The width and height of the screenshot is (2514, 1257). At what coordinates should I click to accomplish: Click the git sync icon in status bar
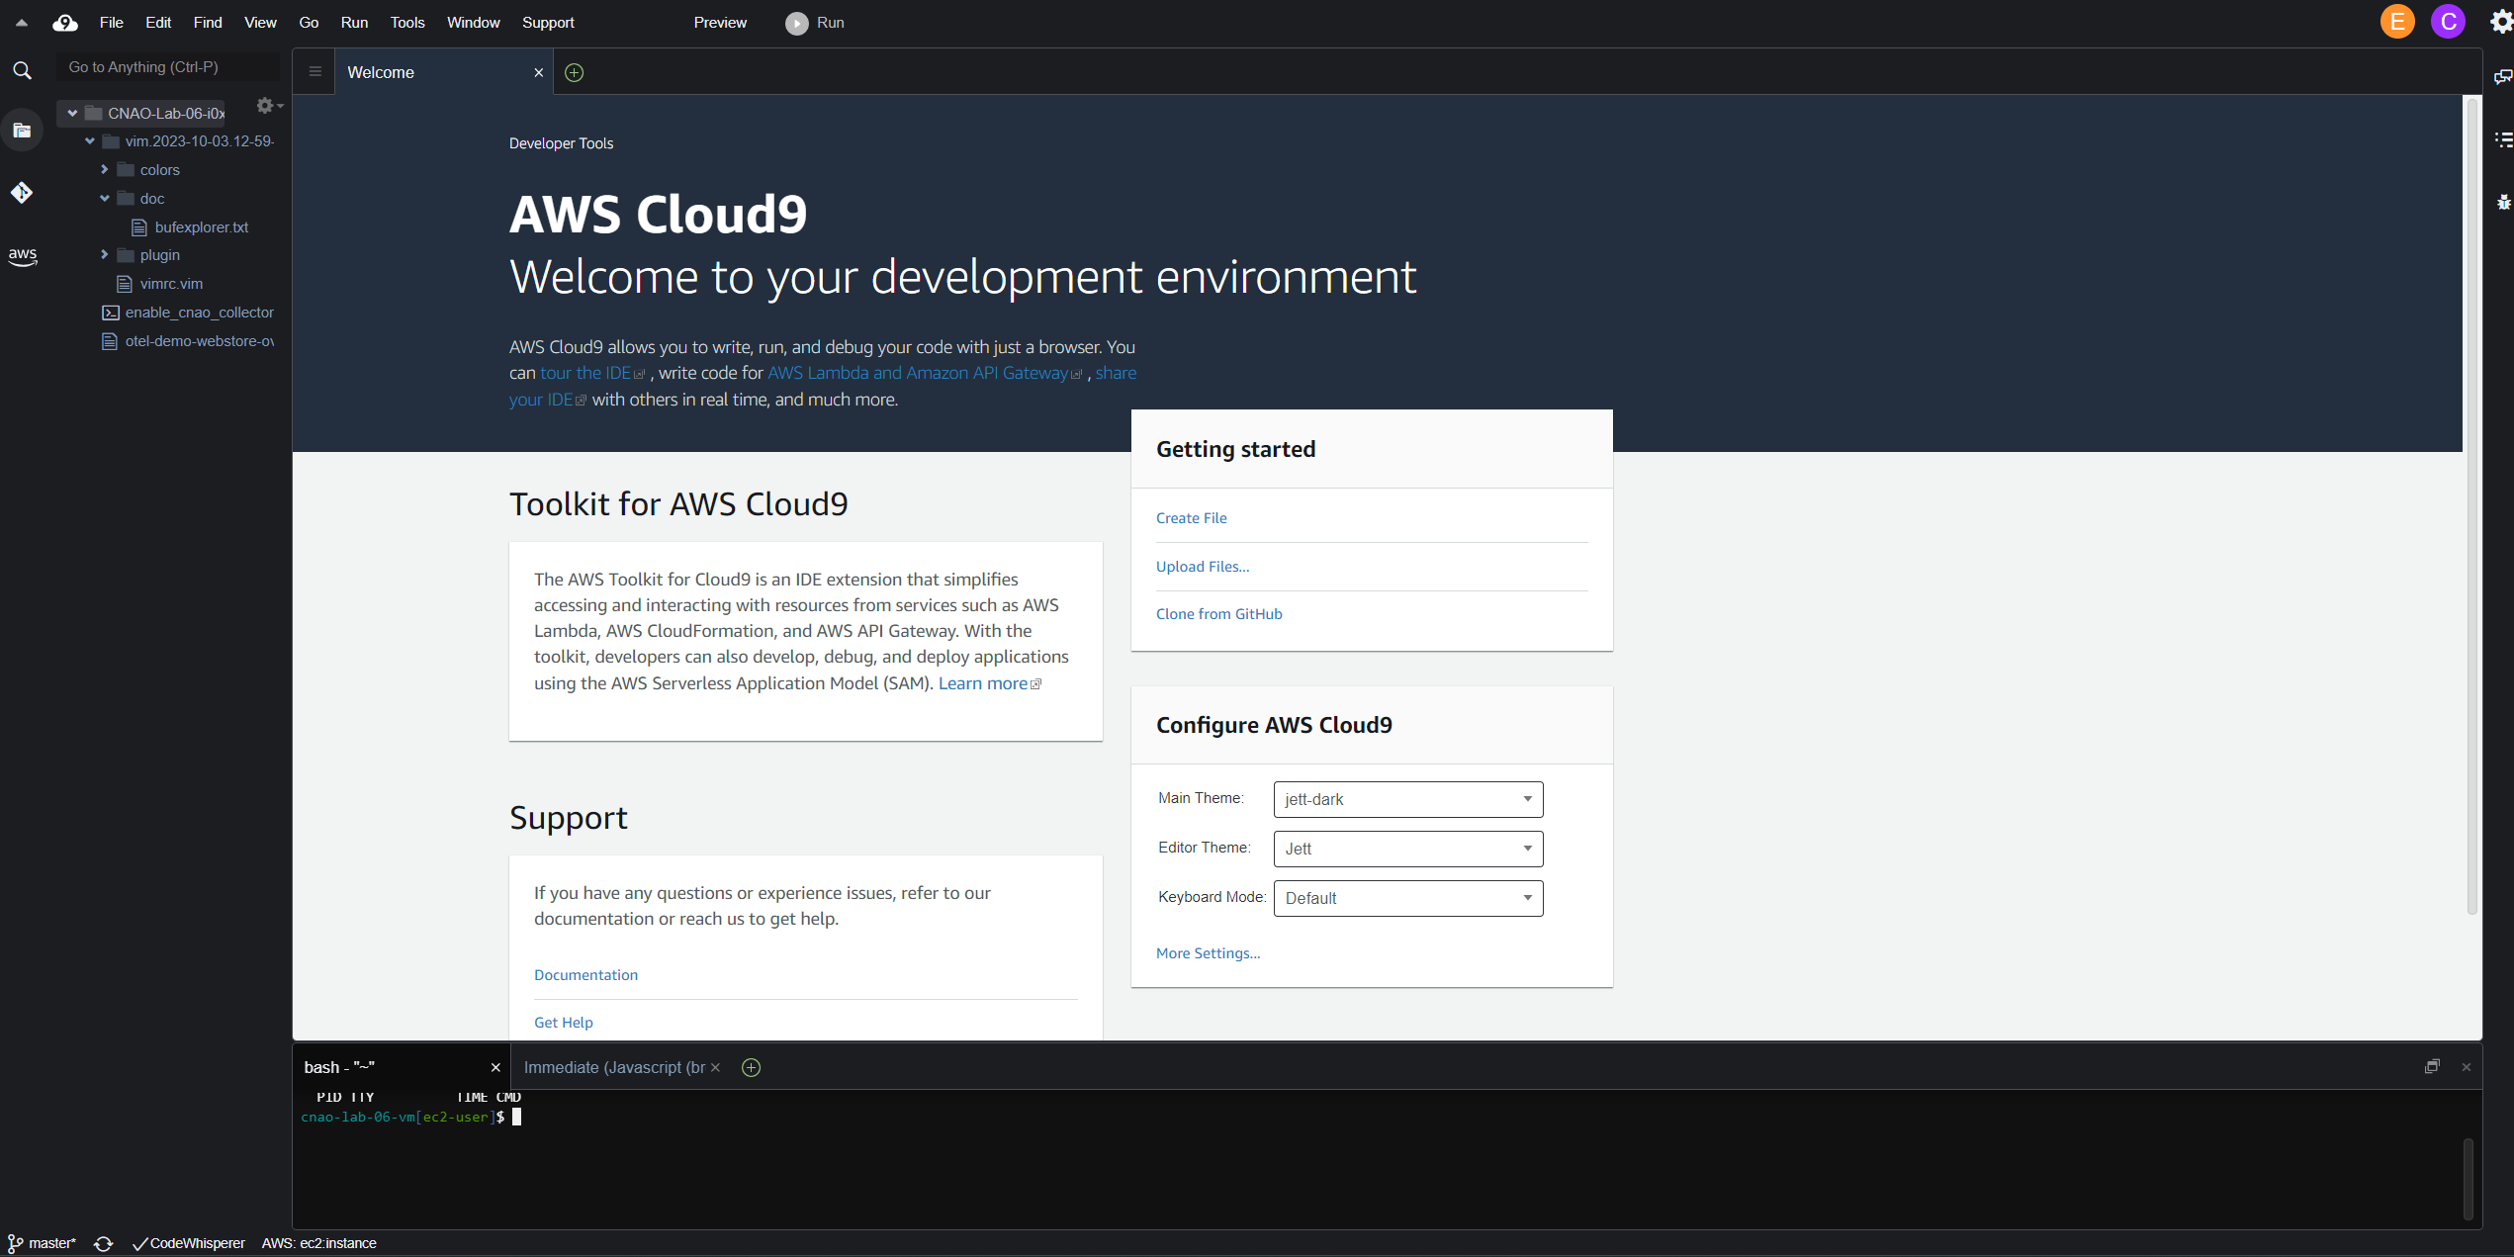(x=103, y=1243)
